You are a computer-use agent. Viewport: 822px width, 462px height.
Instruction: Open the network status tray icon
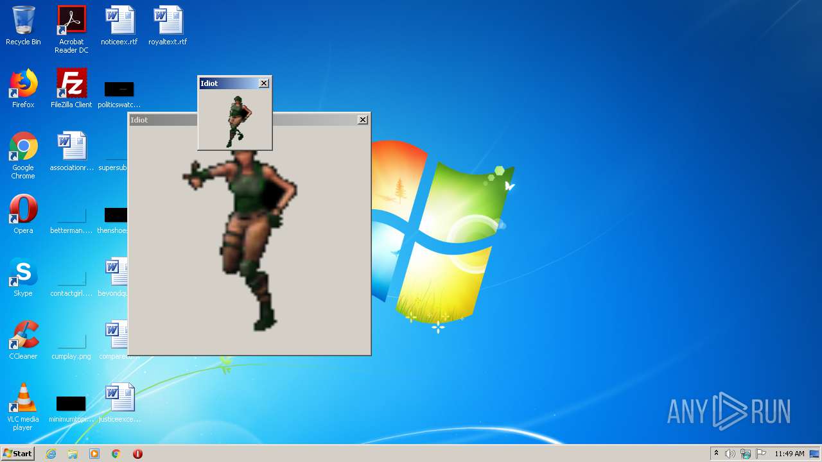(746, 454)
